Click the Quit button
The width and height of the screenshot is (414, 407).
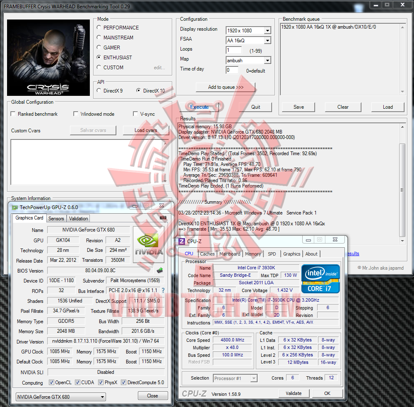click(x=255, y=107)
